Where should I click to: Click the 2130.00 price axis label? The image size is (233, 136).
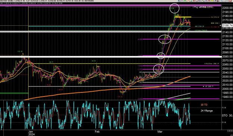coord(227,36)
